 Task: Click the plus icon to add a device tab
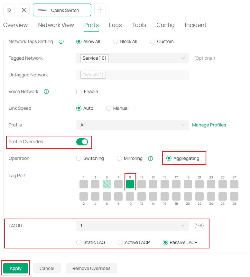[x=100, y=10]
